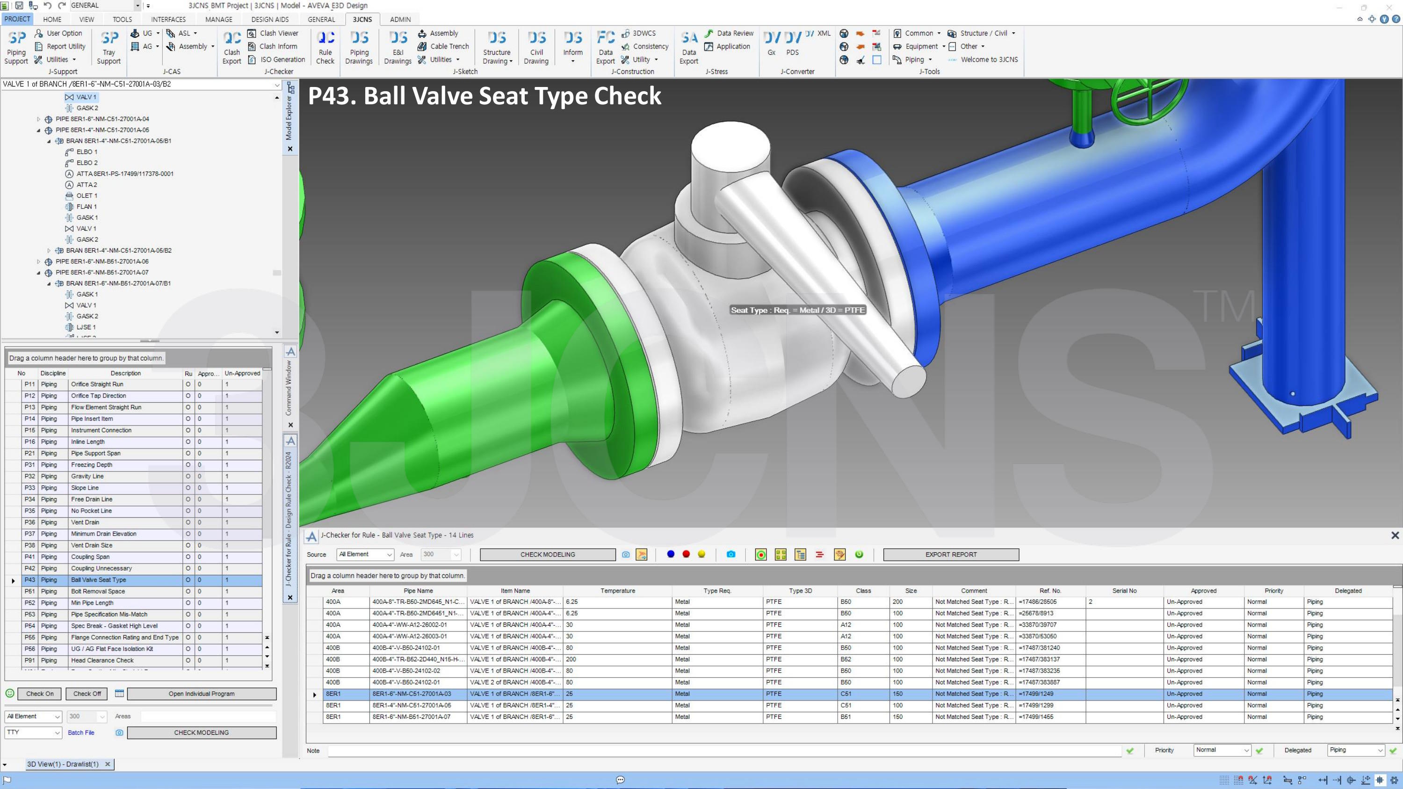This screenshot has height=789, width=1403.
Task: Expand BRAN 8ER1-4"-NM-C51-27001A-05/B2 node
Action: point(49,251)
